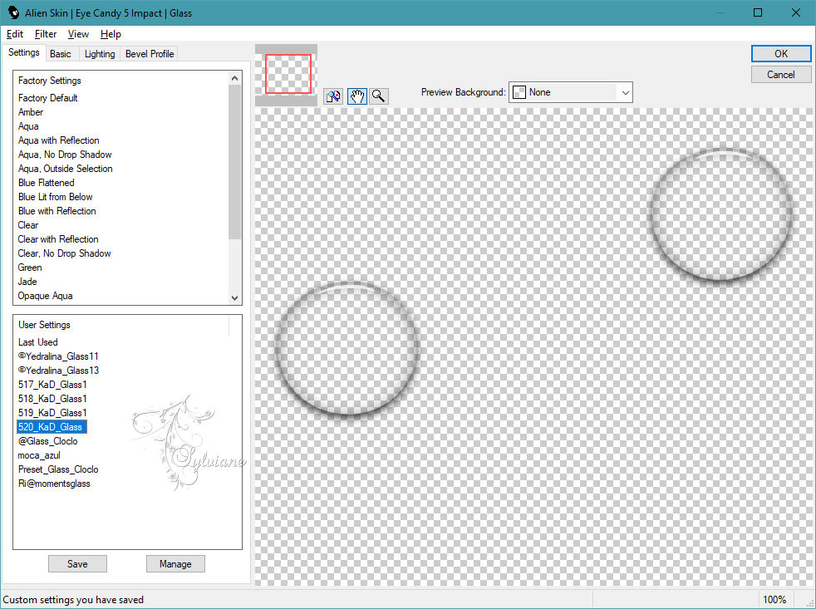Open the Filter menu

[45, 34]
